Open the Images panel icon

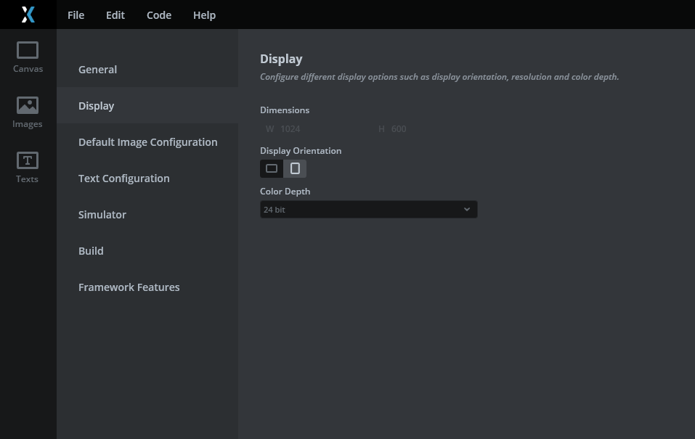[28, 112]
